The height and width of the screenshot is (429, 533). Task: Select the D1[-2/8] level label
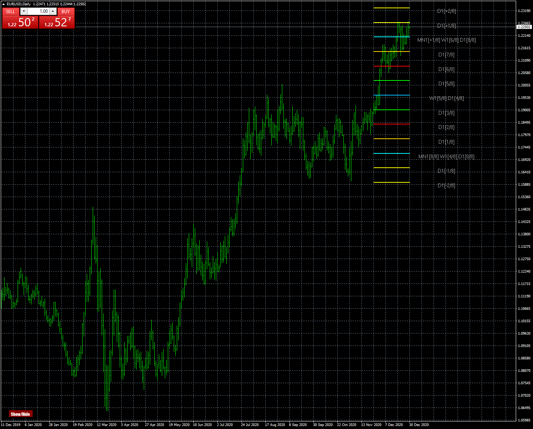click(446, 185)
